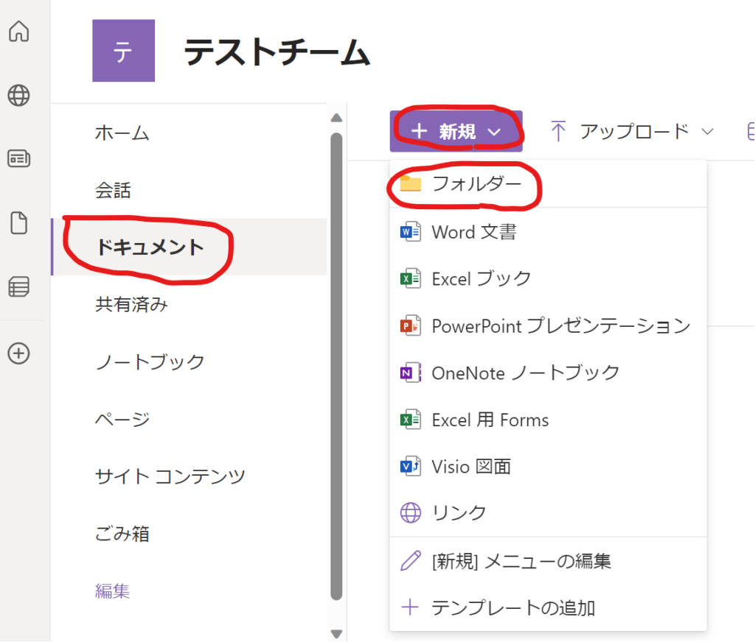Expand the 新規 dropdown button
The image size is (755, 642).
point(456,132)
